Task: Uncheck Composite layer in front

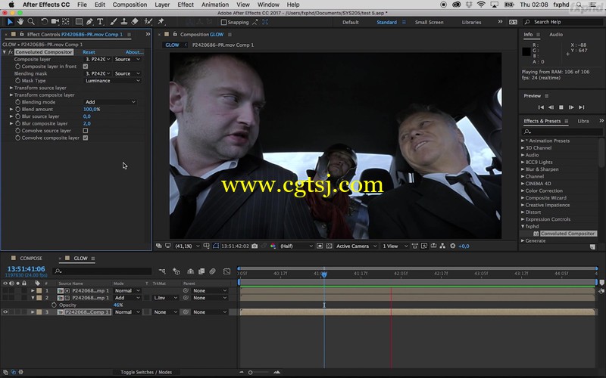Action: click(x=86, y=67)
